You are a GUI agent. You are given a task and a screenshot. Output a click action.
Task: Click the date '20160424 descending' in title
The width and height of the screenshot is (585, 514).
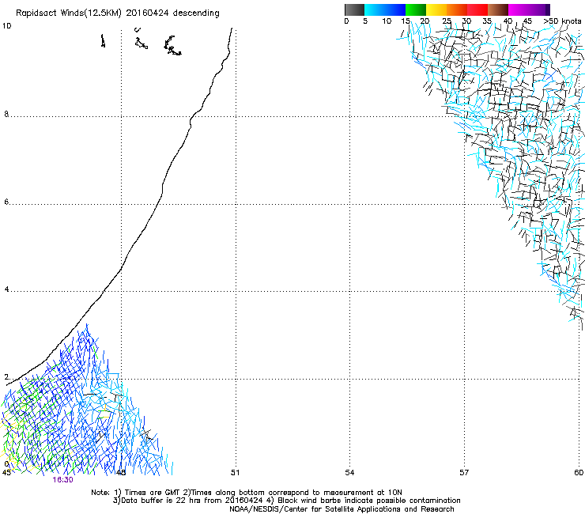pos(173,13)
